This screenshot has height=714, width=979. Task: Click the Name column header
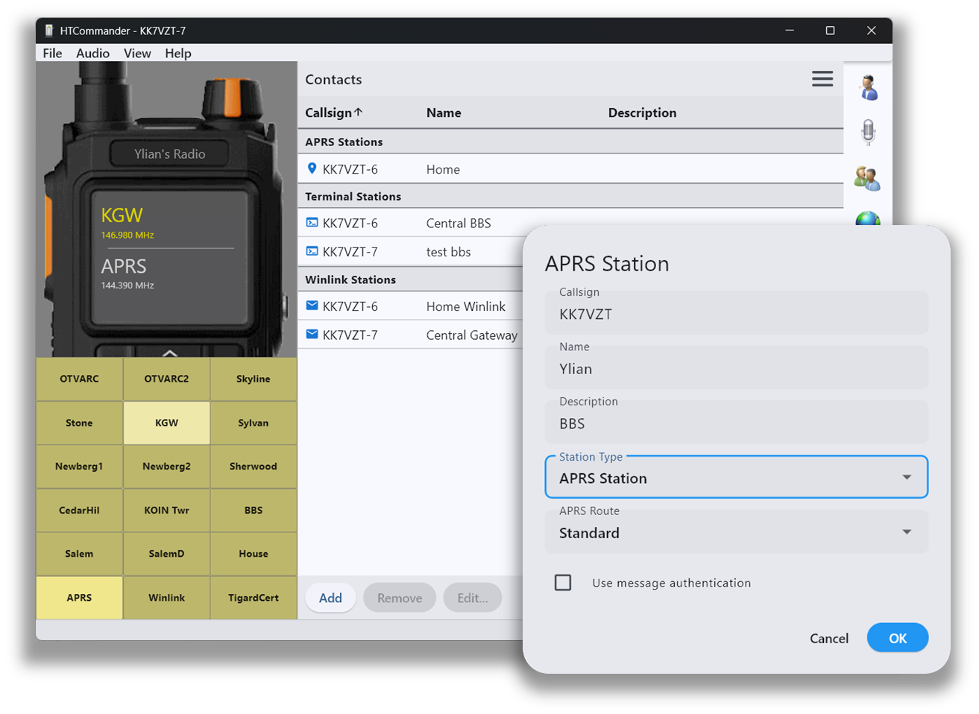[x=444, y=113]
